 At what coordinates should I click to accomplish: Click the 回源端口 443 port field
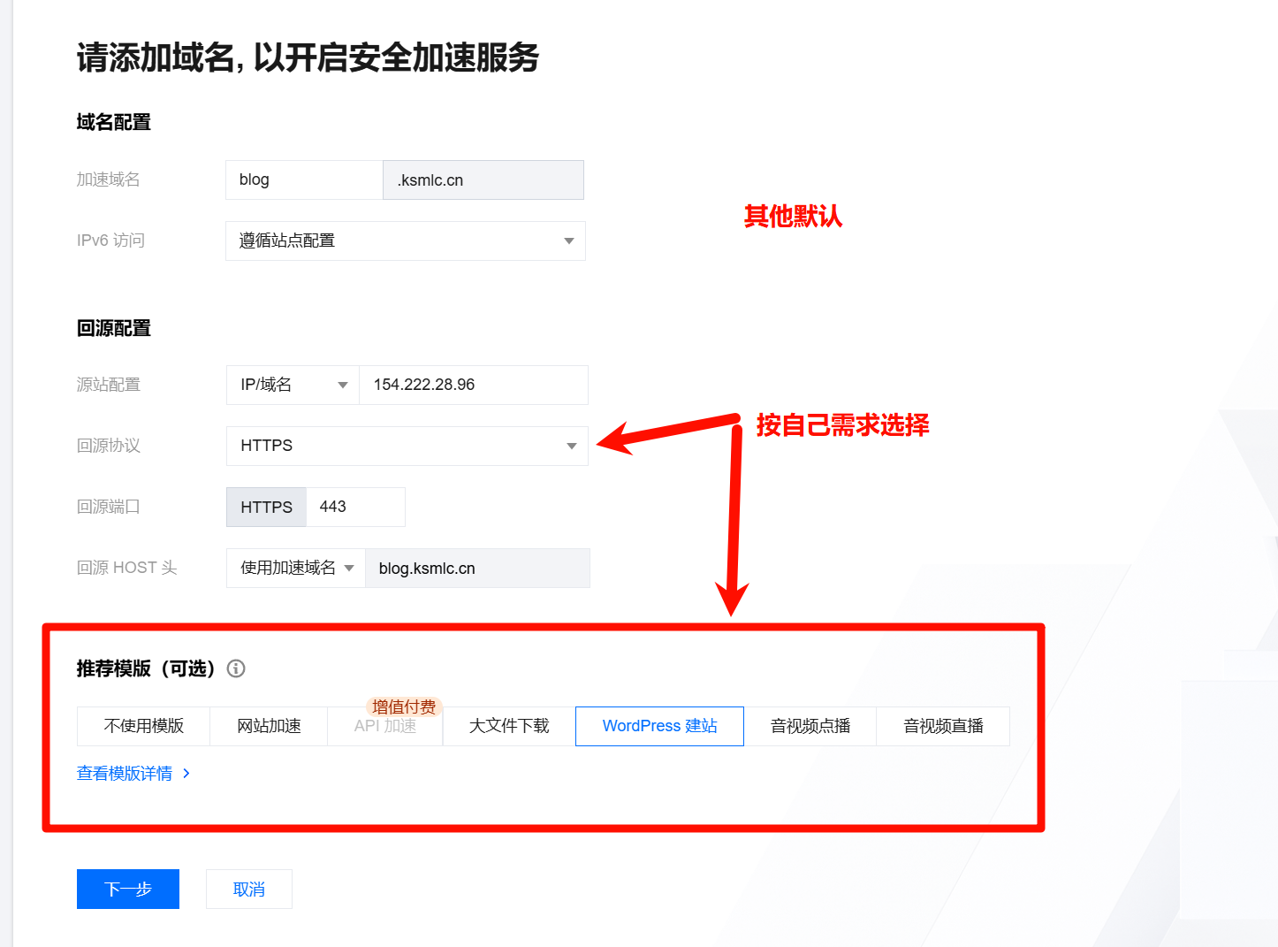(354, 507)
